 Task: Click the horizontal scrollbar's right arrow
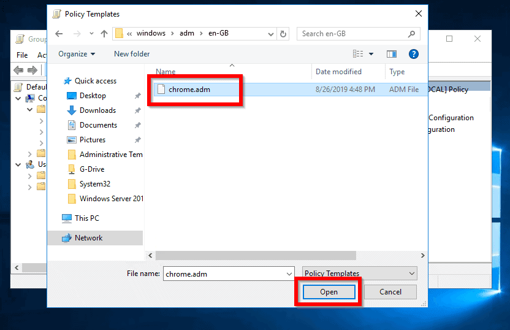pos(422,255)
